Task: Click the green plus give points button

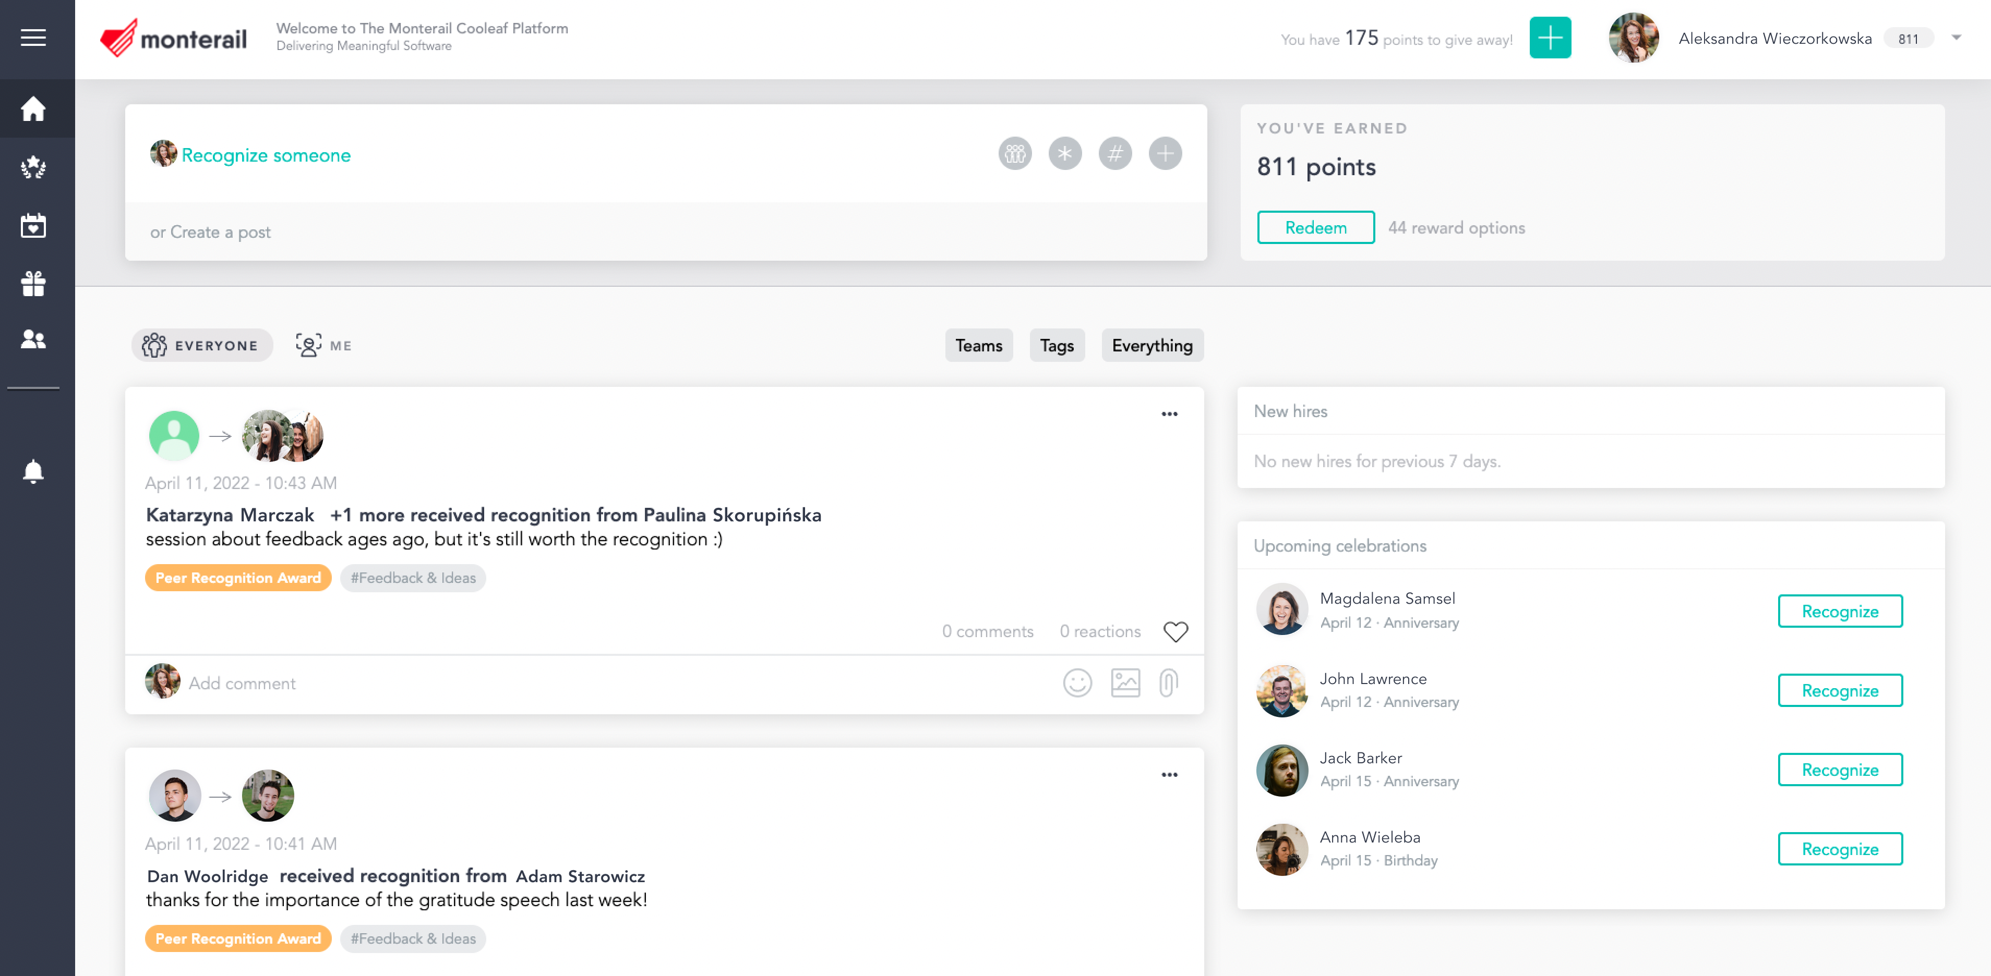Action: 1550,38
